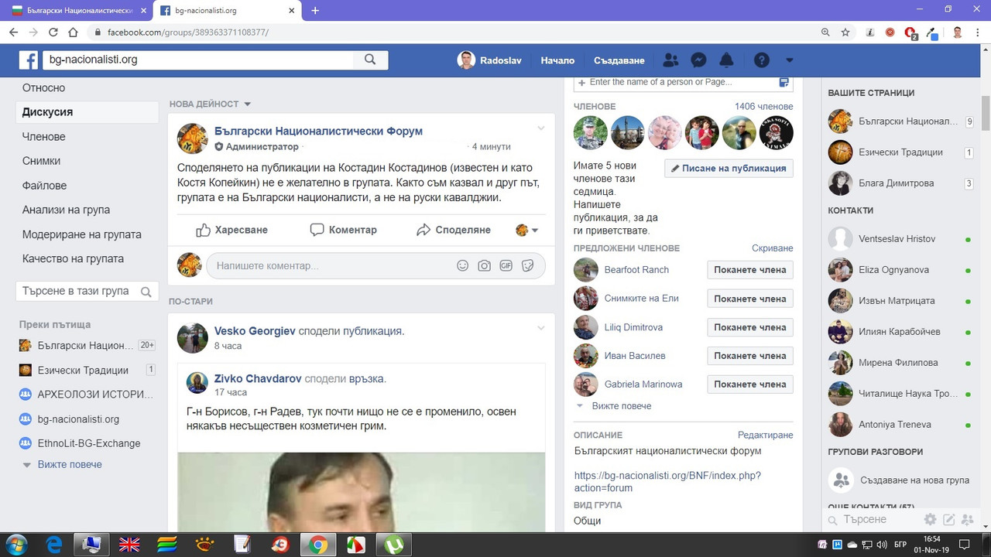991x557 pixels.
Task: Launch Internet Explorer from the taskbar
Action: coord(53,545)
